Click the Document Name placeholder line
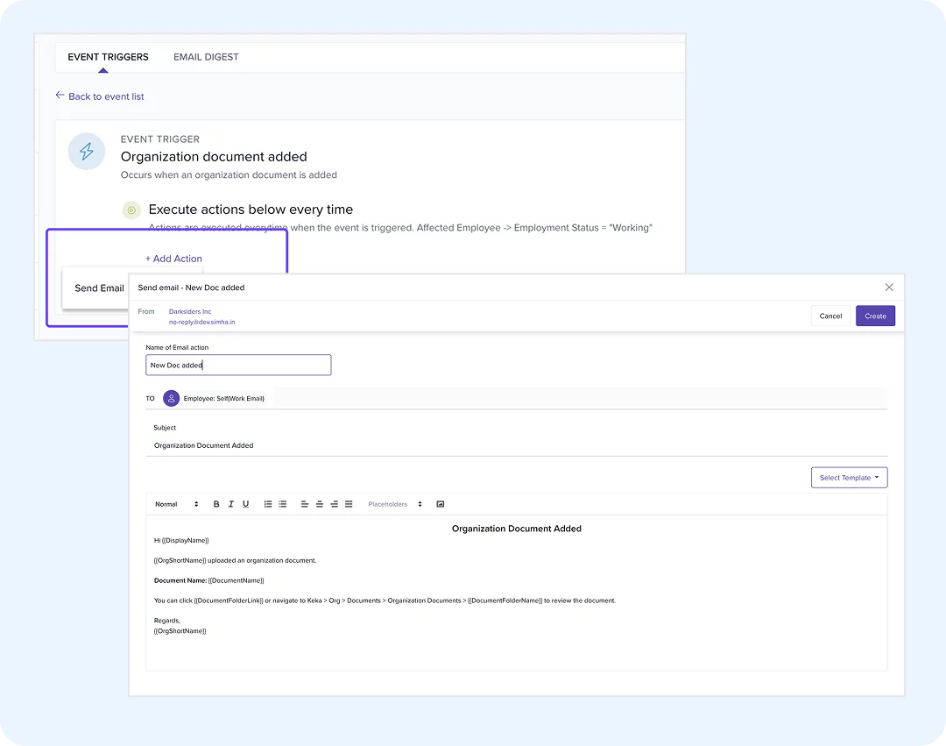The height and width of the screenshot is (746, 946). coord(208,580)
